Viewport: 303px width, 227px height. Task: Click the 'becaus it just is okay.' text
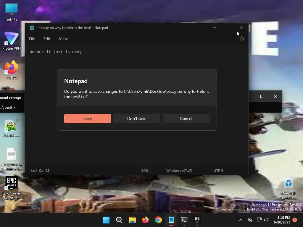click(57, 52)
